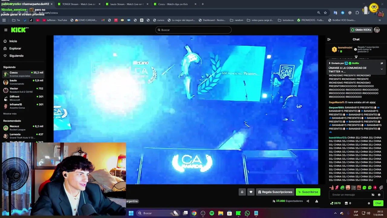The image size is (387, 218).
Task: Open the boludeces bookmarks folder
Action: point(286,20)
